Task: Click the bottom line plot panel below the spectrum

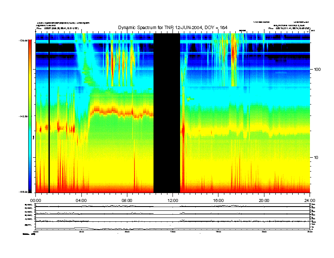Action: pos(173,217)
